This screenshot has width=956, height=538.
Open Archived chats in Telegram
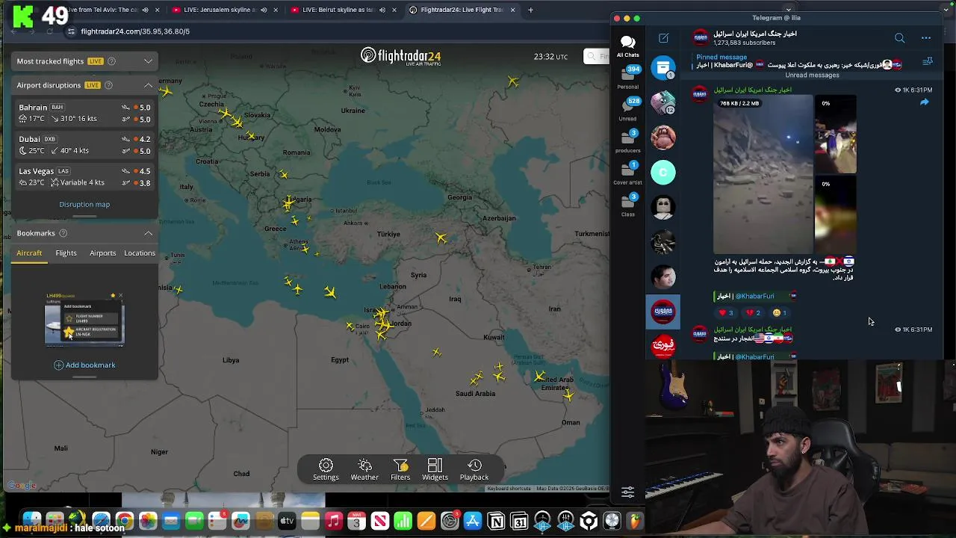tap(663, 68)
